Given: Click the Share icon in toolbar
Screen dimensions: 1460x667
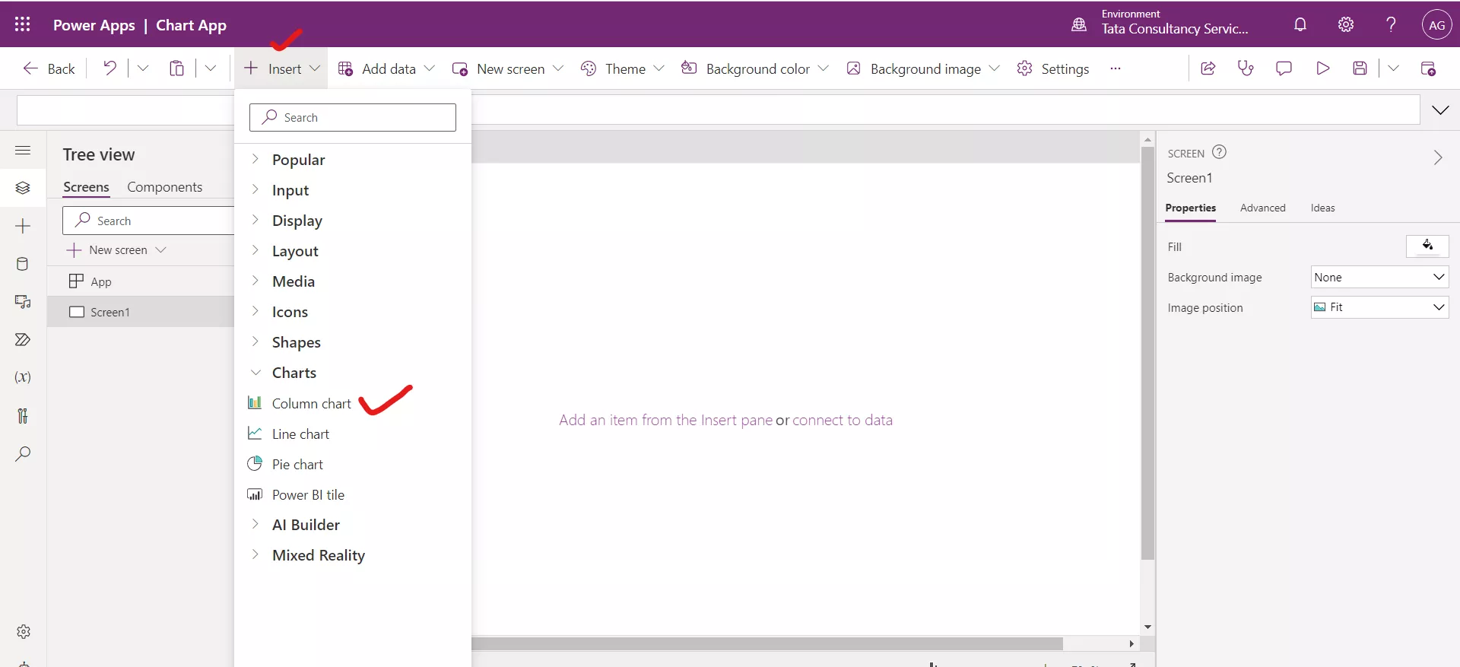Looking at the screenshot, I should pyautogui.click(x=1208, y=68).
